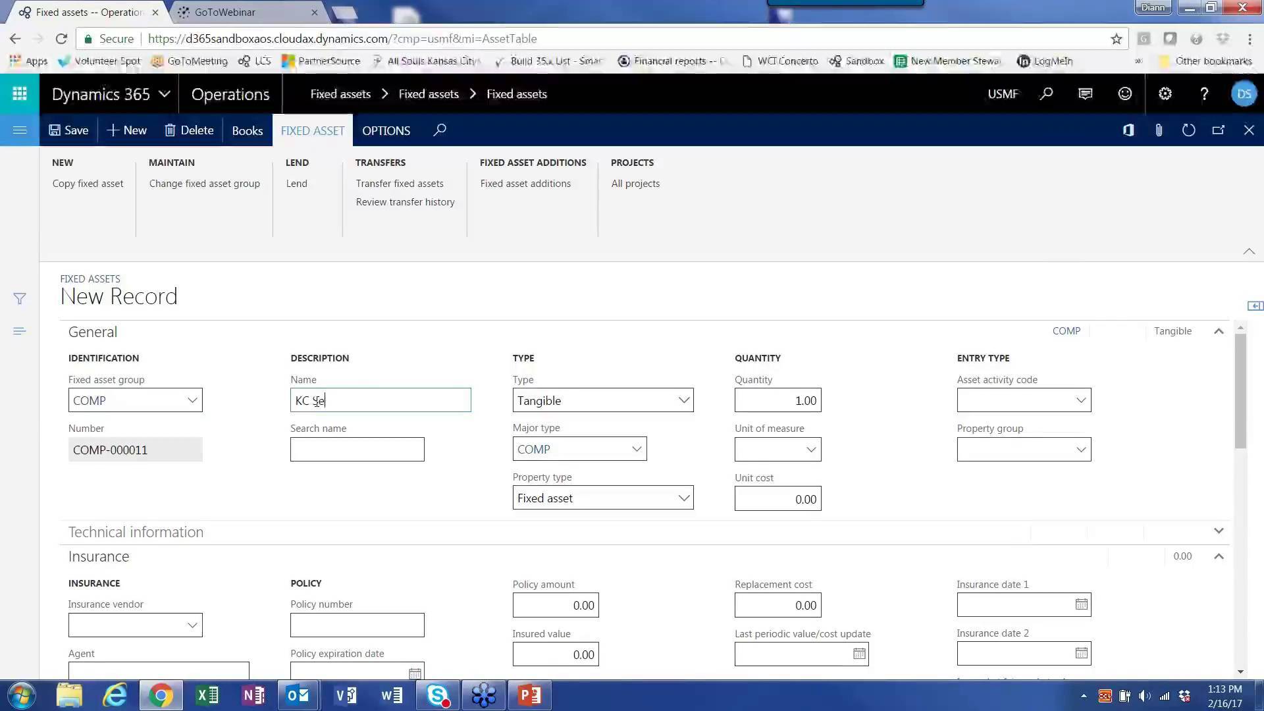Open the Fixed asset group dropdown
This screenshot has width=1264, height=711.
click(x=192, y=400)
